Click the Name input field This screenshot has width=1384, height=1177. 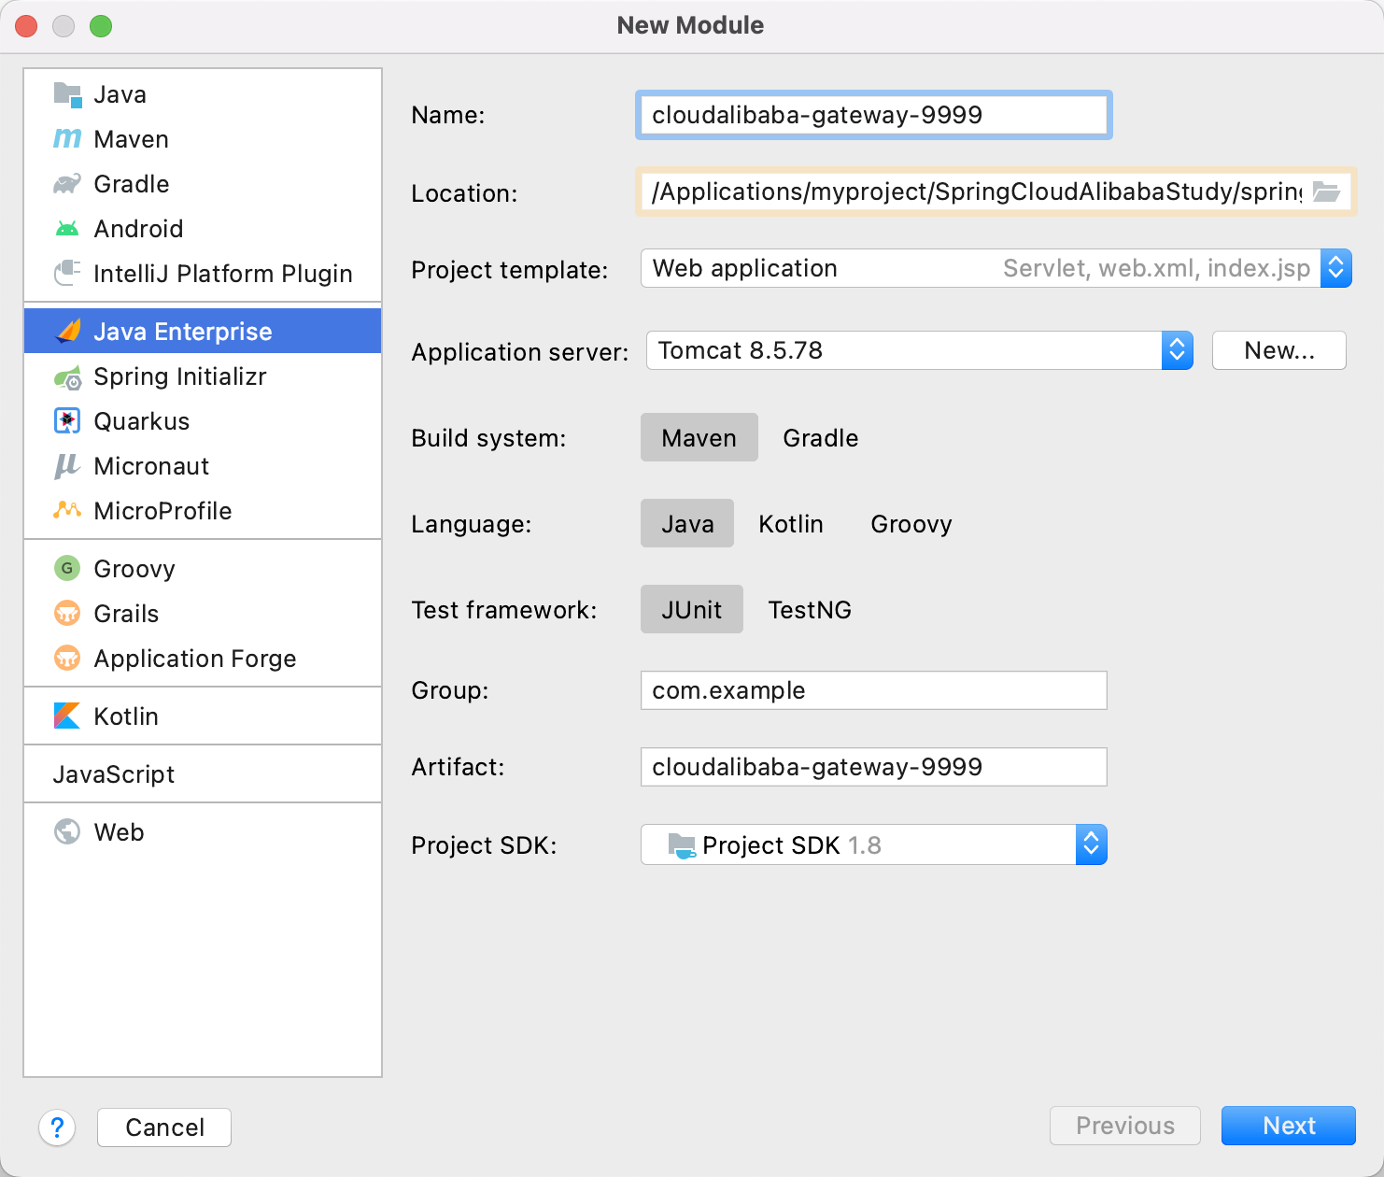874,115
